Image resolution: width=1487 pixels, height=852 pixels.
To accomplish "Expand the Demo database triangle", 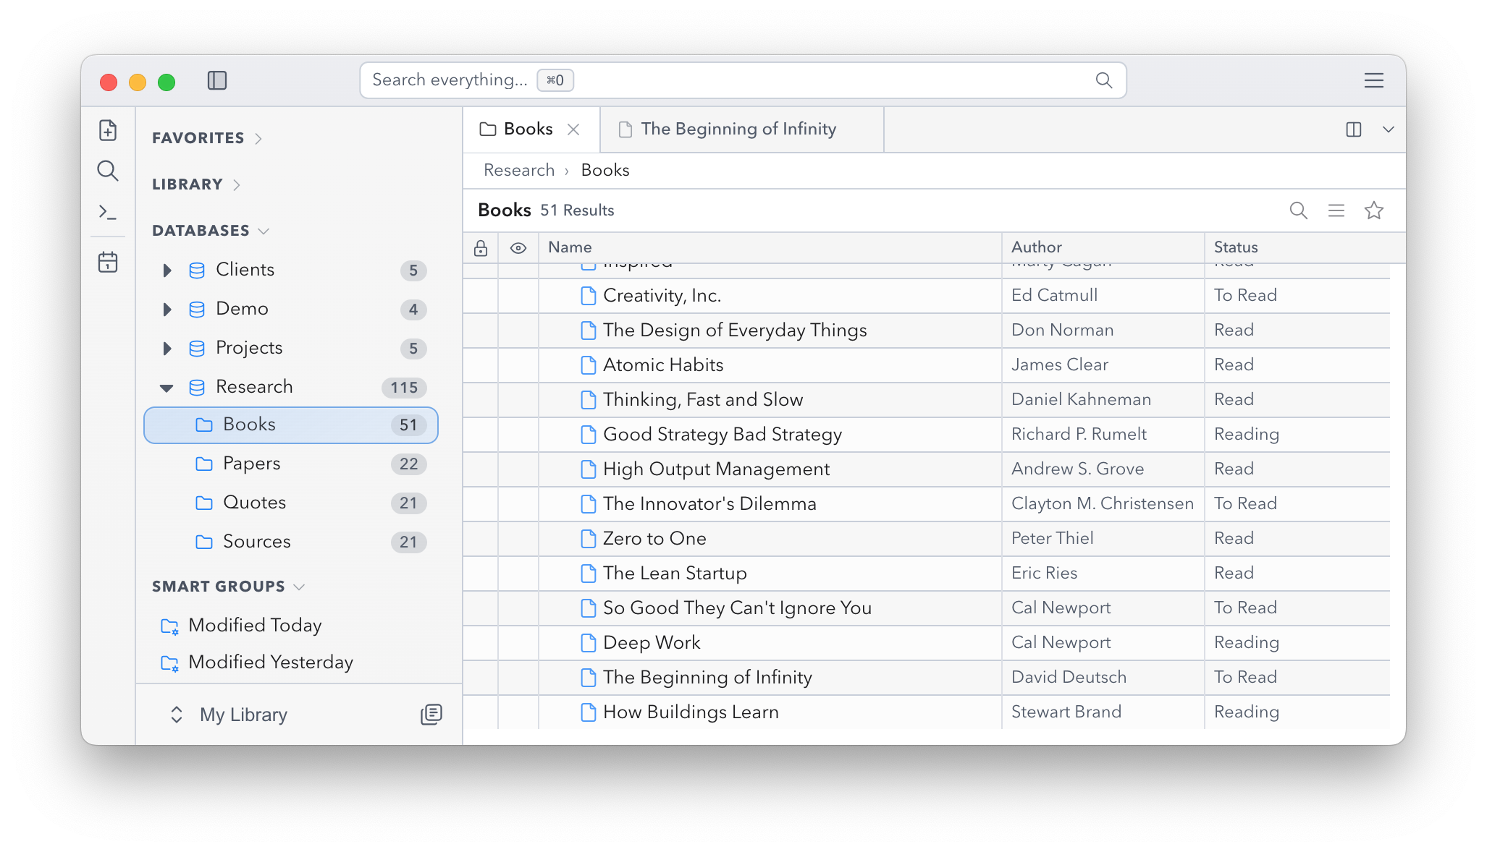I will [167, 310].
